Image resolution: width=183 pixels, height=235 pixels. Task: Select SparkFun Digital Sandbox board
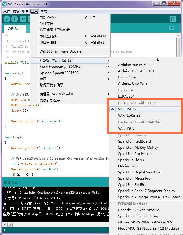146,172
